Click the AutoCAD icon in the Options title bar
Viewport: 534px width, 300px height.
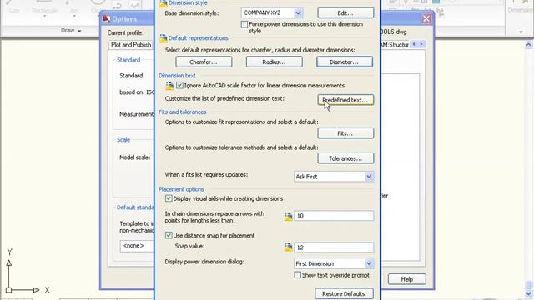pyautogui.click(x=106, y=18)
